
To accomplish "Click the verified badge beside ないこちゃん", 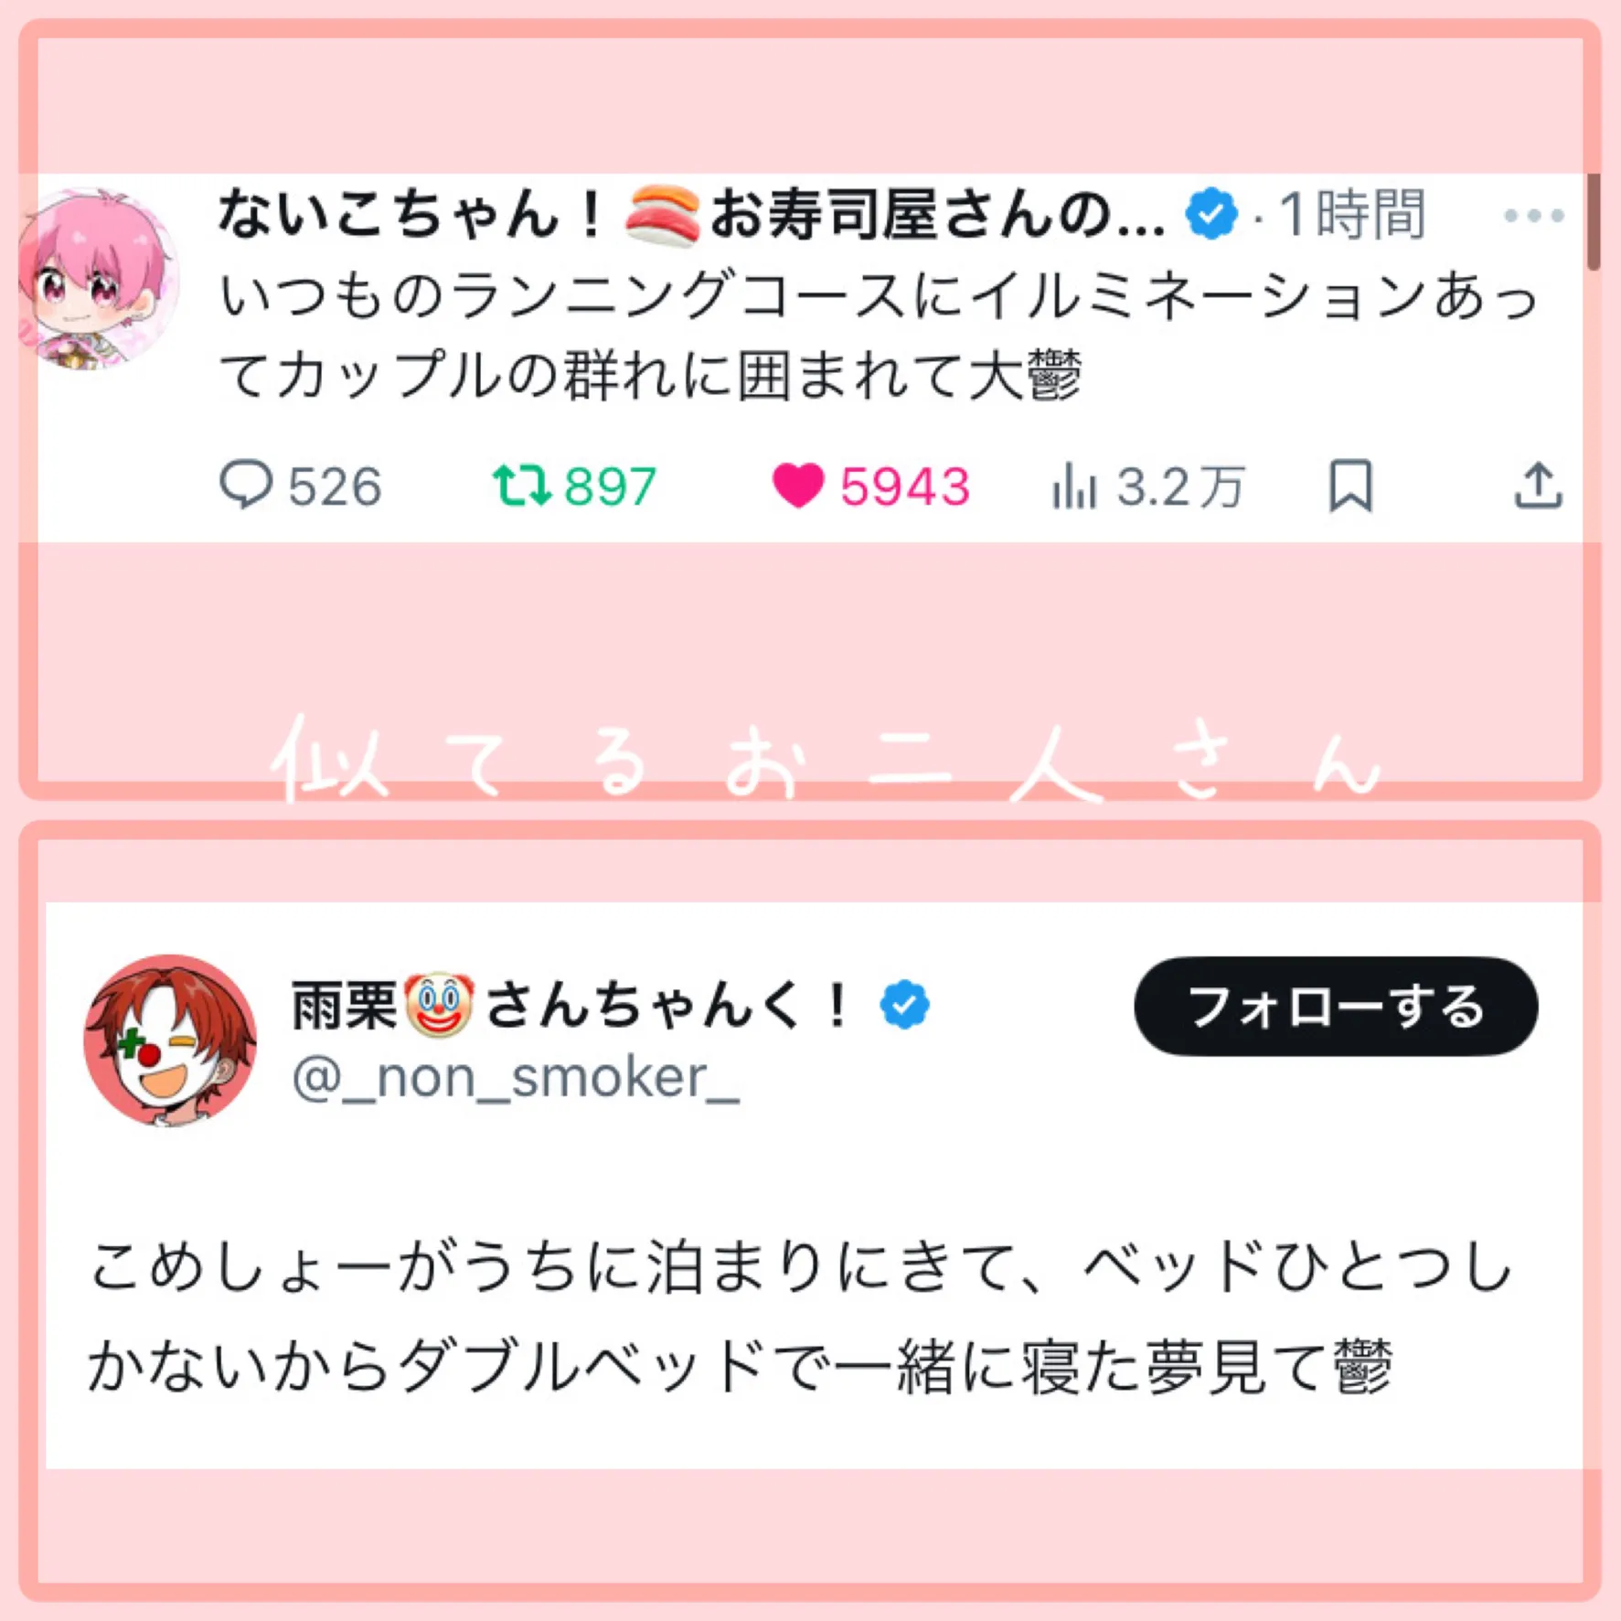I will (1211, 214).
